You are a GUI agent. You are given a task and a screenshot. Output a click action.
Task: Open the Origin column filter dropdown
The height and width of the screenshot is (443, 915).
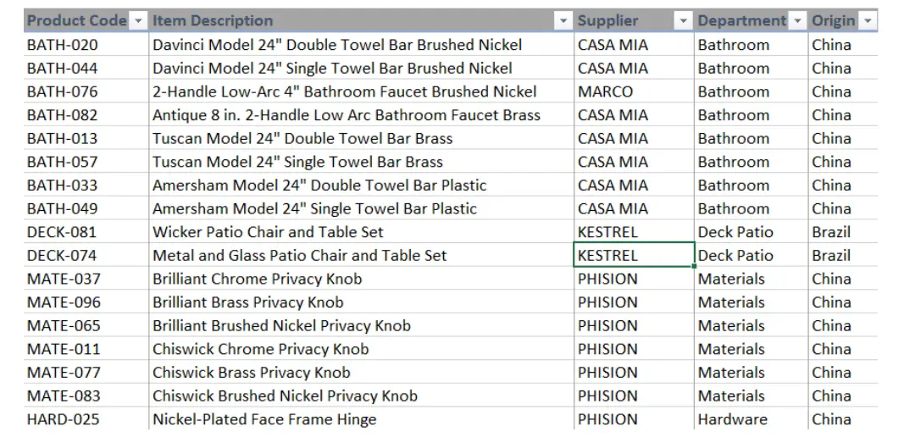868,21
